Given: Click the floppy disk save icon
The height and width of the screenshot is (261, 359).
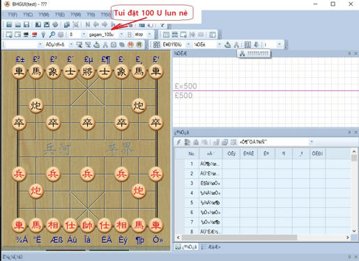Looking at the screenshot, I should [26, 24].
